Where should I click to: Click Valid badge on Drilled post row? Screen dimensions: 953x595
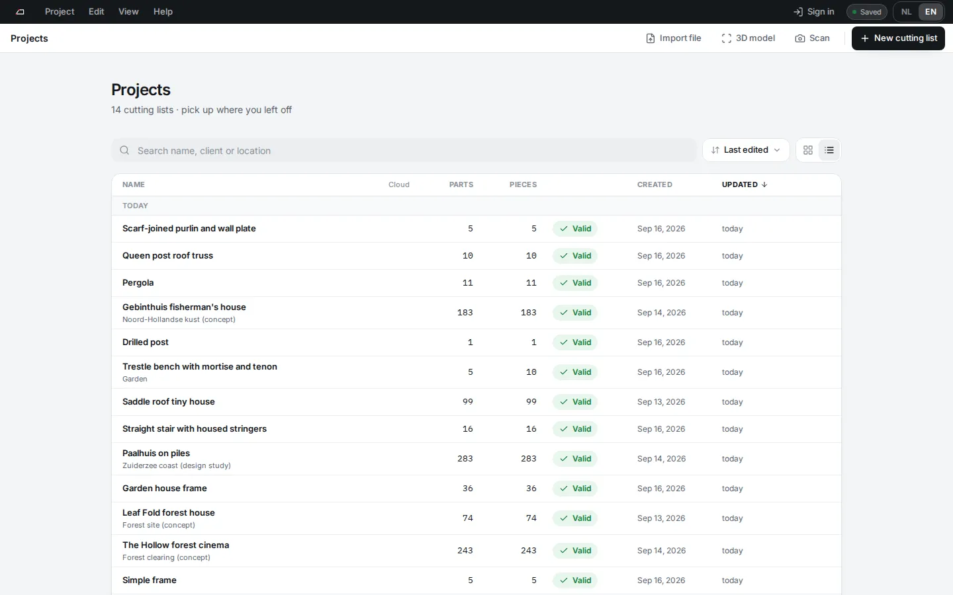(x=575, y=342)
